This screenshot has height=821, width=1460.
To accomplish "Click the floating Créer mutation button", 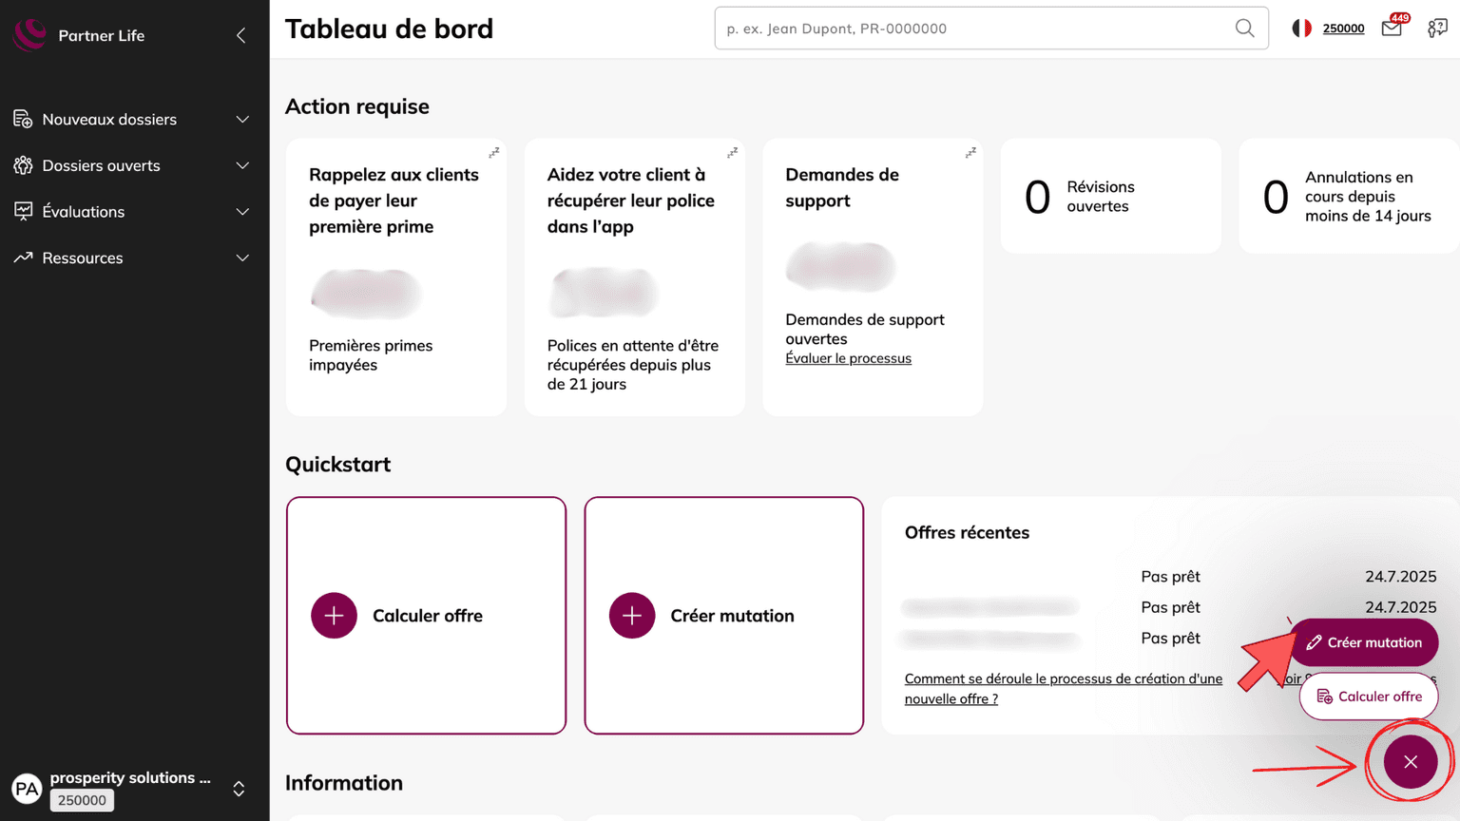I will point(1364,642).
